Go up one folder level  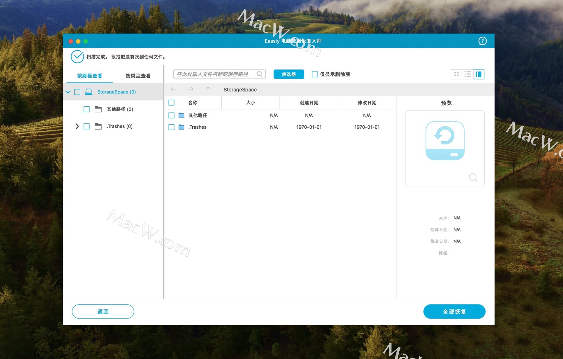coord(208,89)
